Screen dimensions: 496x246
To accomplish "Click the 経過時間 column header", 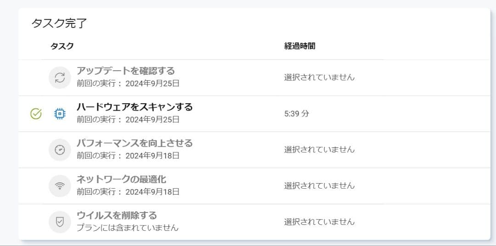I will click(299, 46).
